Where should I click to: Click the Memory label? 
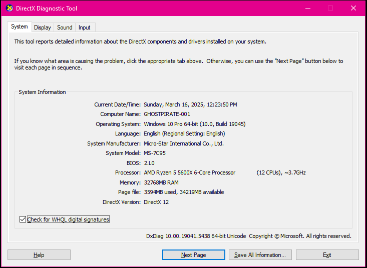(x=130, y=182)
